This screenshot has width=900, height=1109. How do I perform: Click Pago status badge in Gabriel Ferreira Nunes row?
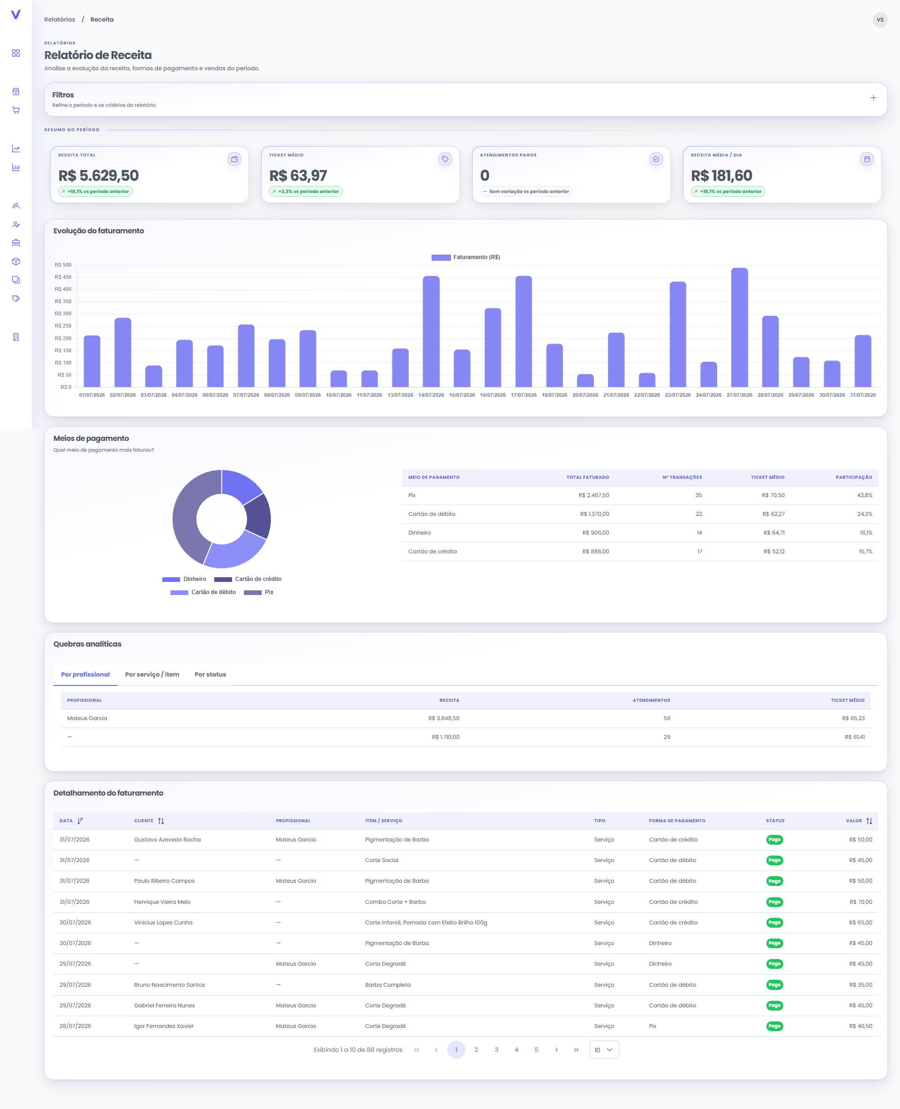click(x=774, y=1006)
